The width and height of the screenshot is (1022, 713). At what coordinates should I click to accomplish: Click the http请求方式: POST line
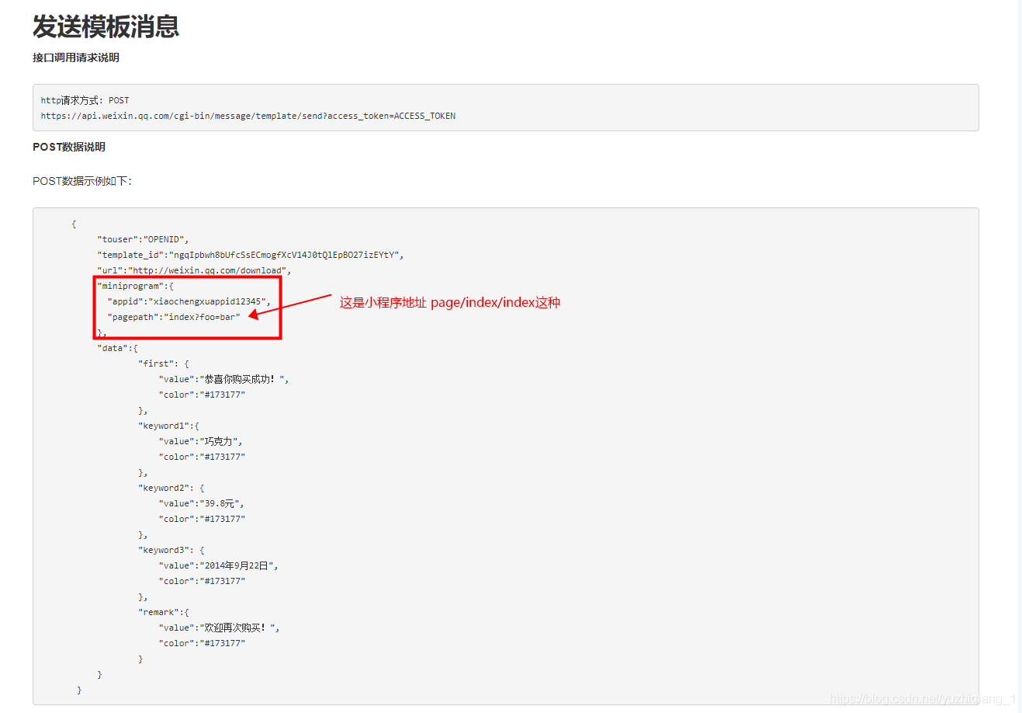point(85,100)
